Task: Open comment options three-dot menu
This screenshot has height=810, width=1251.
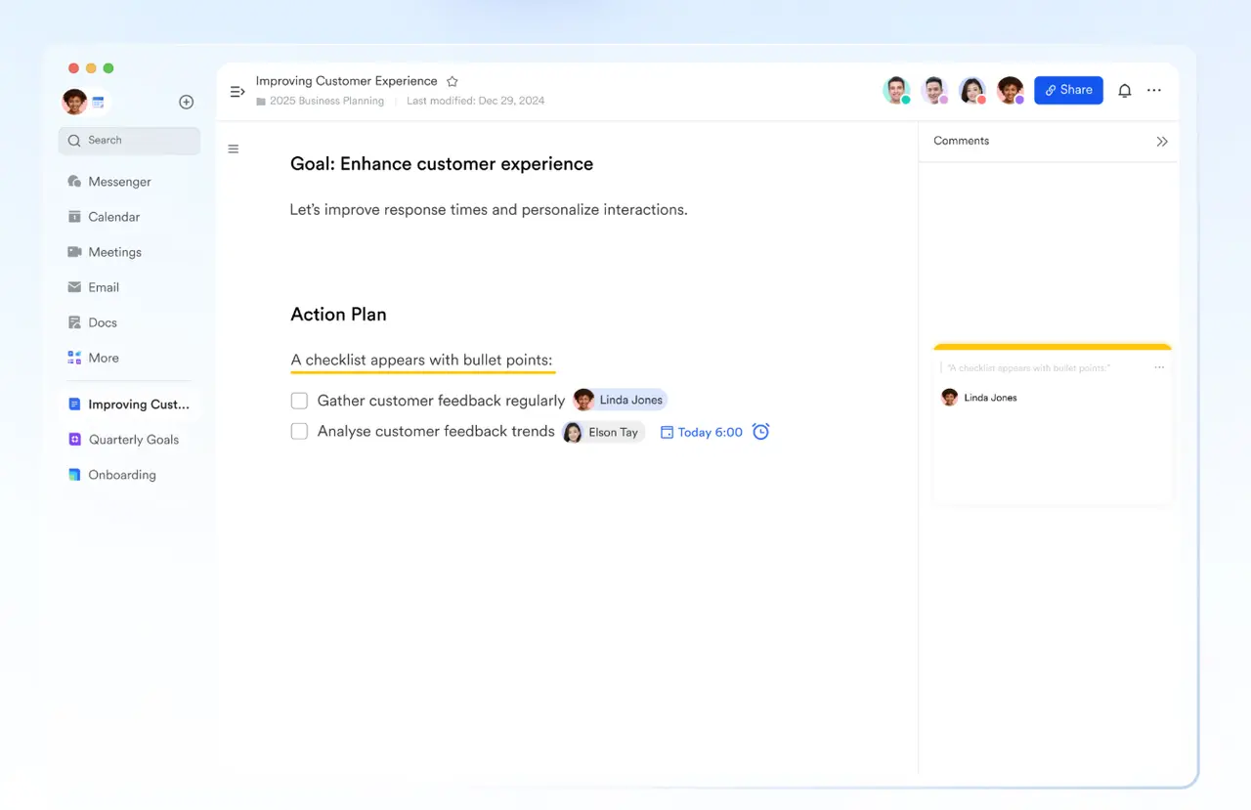Action: (x=1159, y=368)
